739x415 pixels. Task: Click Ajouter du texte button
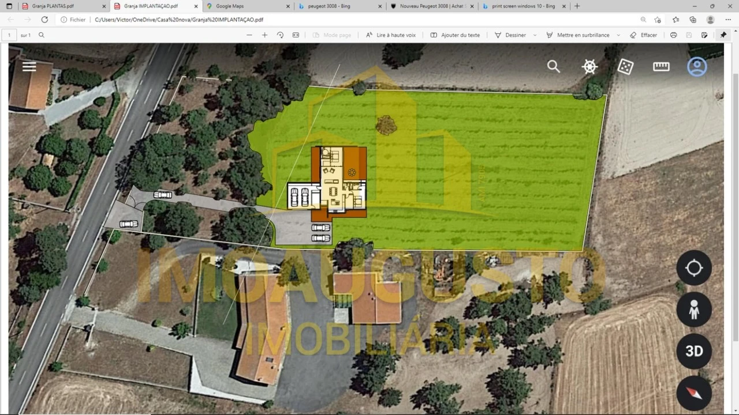[x=455, y=35]
